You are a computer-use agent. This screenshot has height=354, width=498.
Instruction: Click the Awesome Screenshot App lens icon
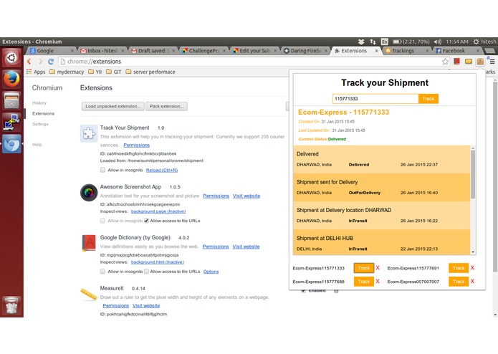pos(89,192)
